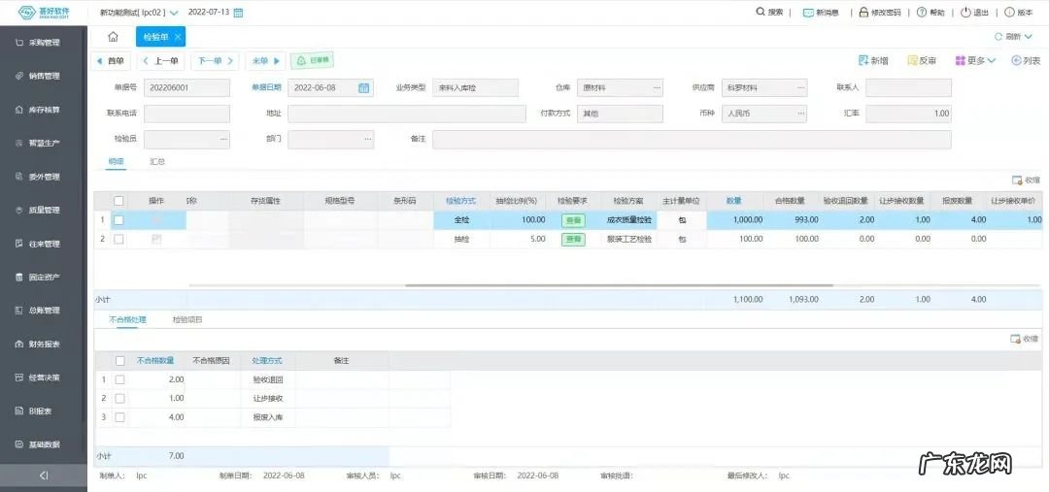
Task: Check the first row checkbox in detail table
Action: pyautogui.click(x=118, y=220)
